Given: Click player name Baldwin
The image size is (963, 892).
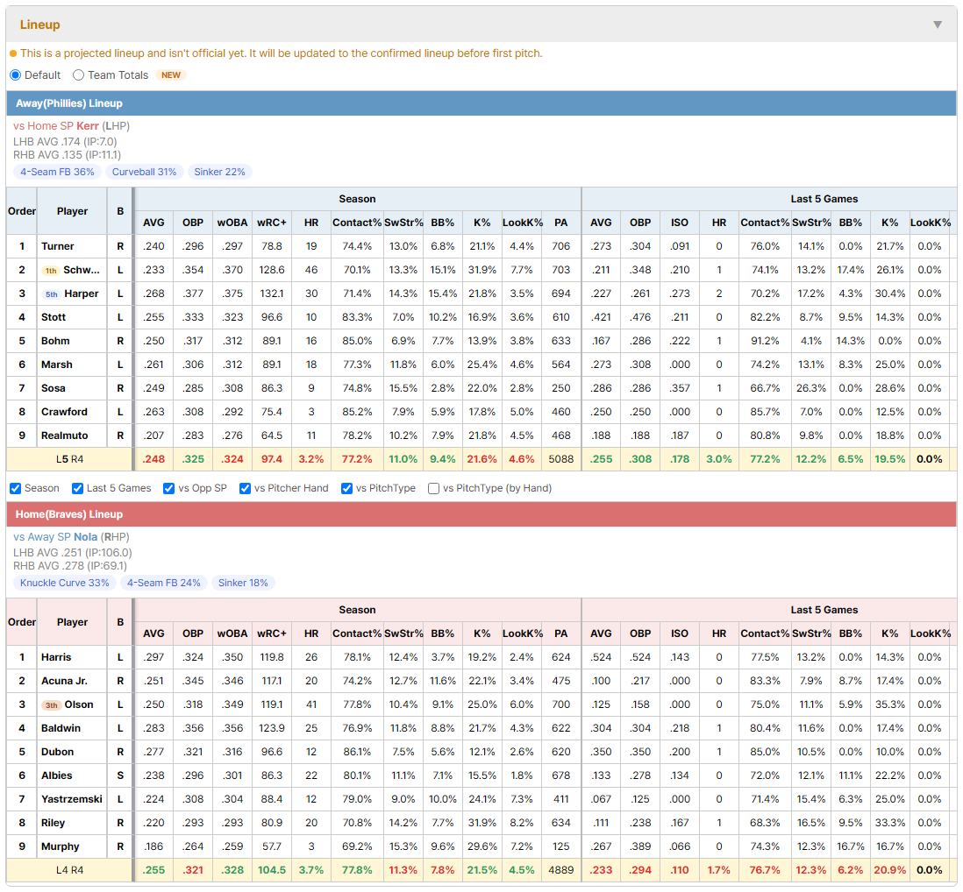Looking at the screenshot, I should pyautogui.click(x=61, y=729).
